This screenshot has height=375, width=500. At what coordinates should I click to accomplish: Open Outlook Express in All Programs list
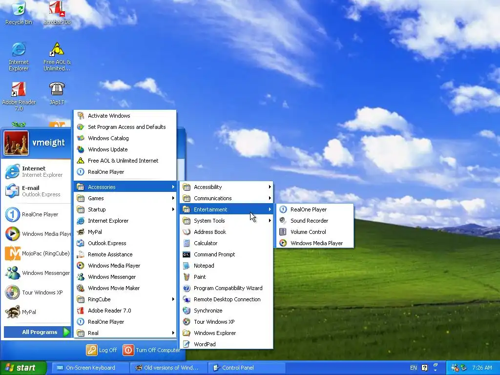point(125,243)
